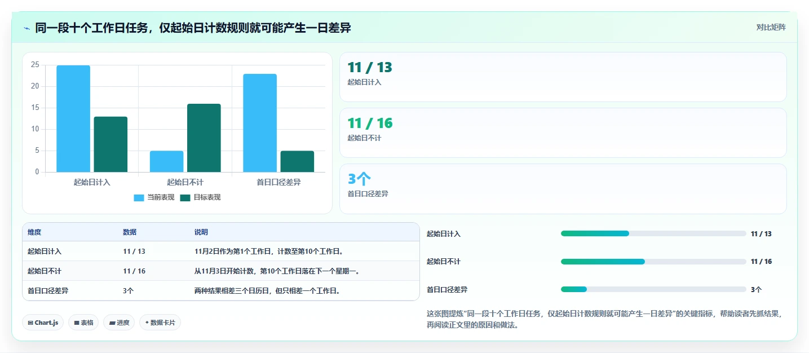Viewport: 809px width, 353px height.
Task: Toggle the 目标表现 legend color box
Action: tap(185, 197)
